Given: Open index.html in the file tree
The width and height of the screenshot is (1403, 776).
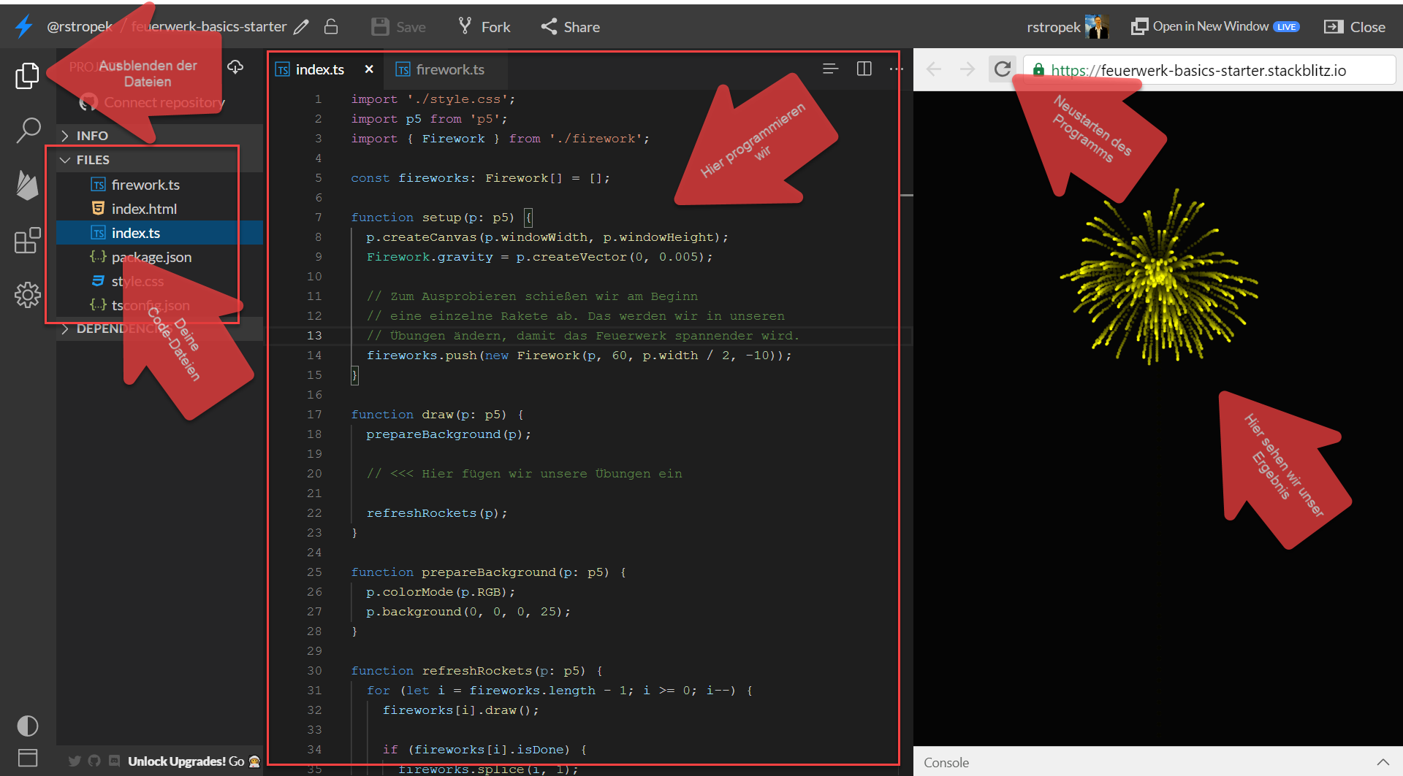Looking at the screenshot, I should (159, 209).
